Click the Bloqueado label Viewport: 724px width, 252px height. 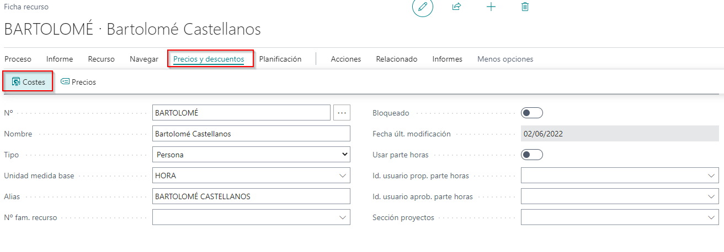[x=391, y=113]
